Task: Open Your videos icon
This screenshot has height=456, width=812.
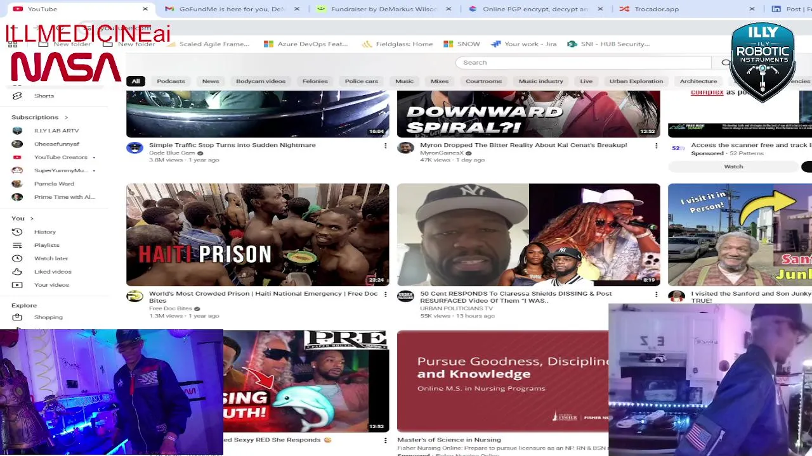Action: point(17,285)
